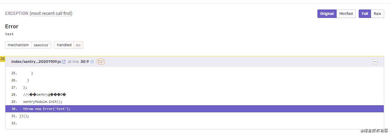Click the index/sentry_20201109.js file name
This screenshot has width=391, height=135.
click(x=36, y=62)
